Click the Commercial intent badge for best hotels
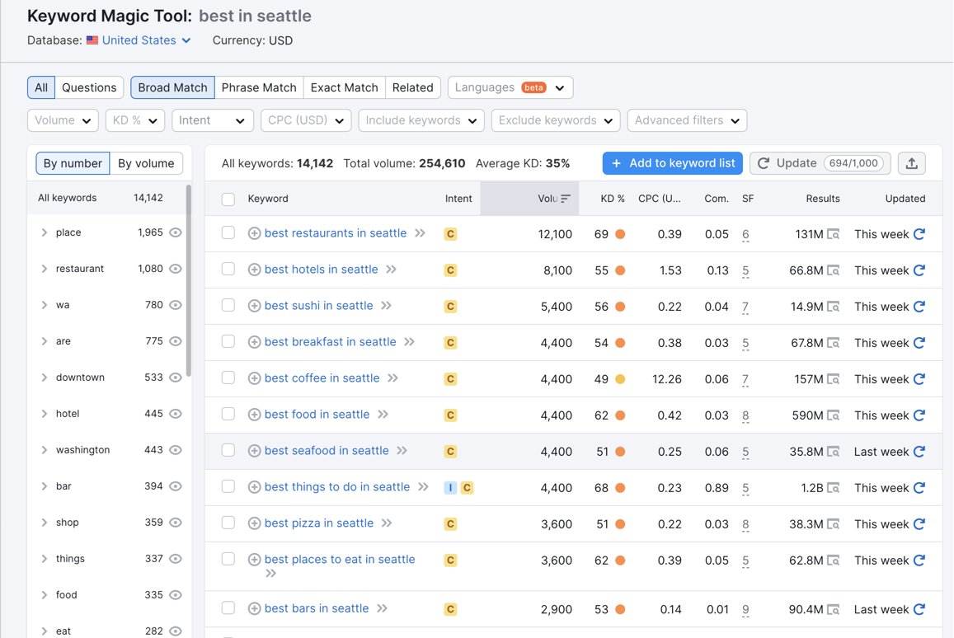 450,270
